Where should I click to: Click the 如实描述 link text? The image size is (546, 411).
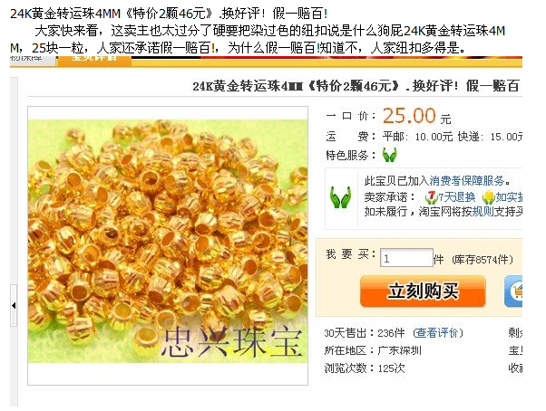(509, 197)
